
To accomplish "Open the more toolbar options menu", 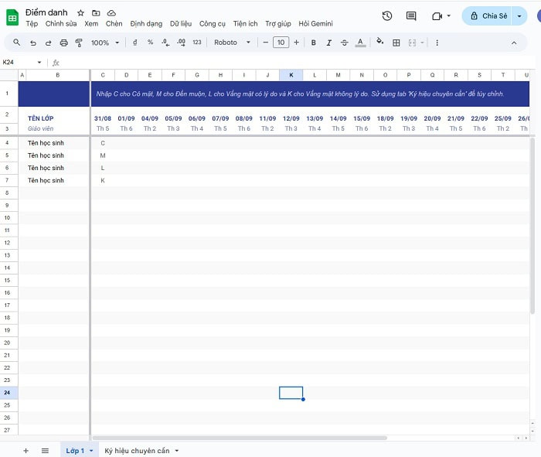I will click(437, 43).
